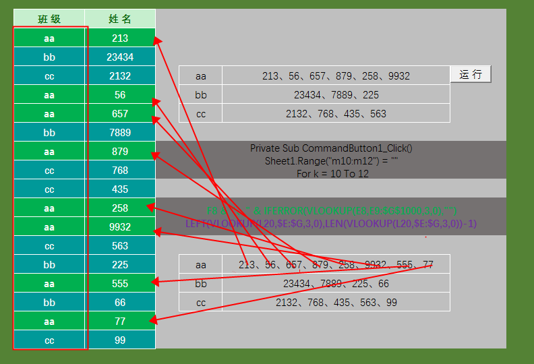Screen dimensions: 534x364
Task: Click the name cell 66
Action: coord(120,303)
